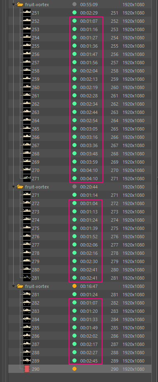This screenshot has width=158, height=382.
Task: Open the thumbnail of frame 252
Action: tap(27, 21)
